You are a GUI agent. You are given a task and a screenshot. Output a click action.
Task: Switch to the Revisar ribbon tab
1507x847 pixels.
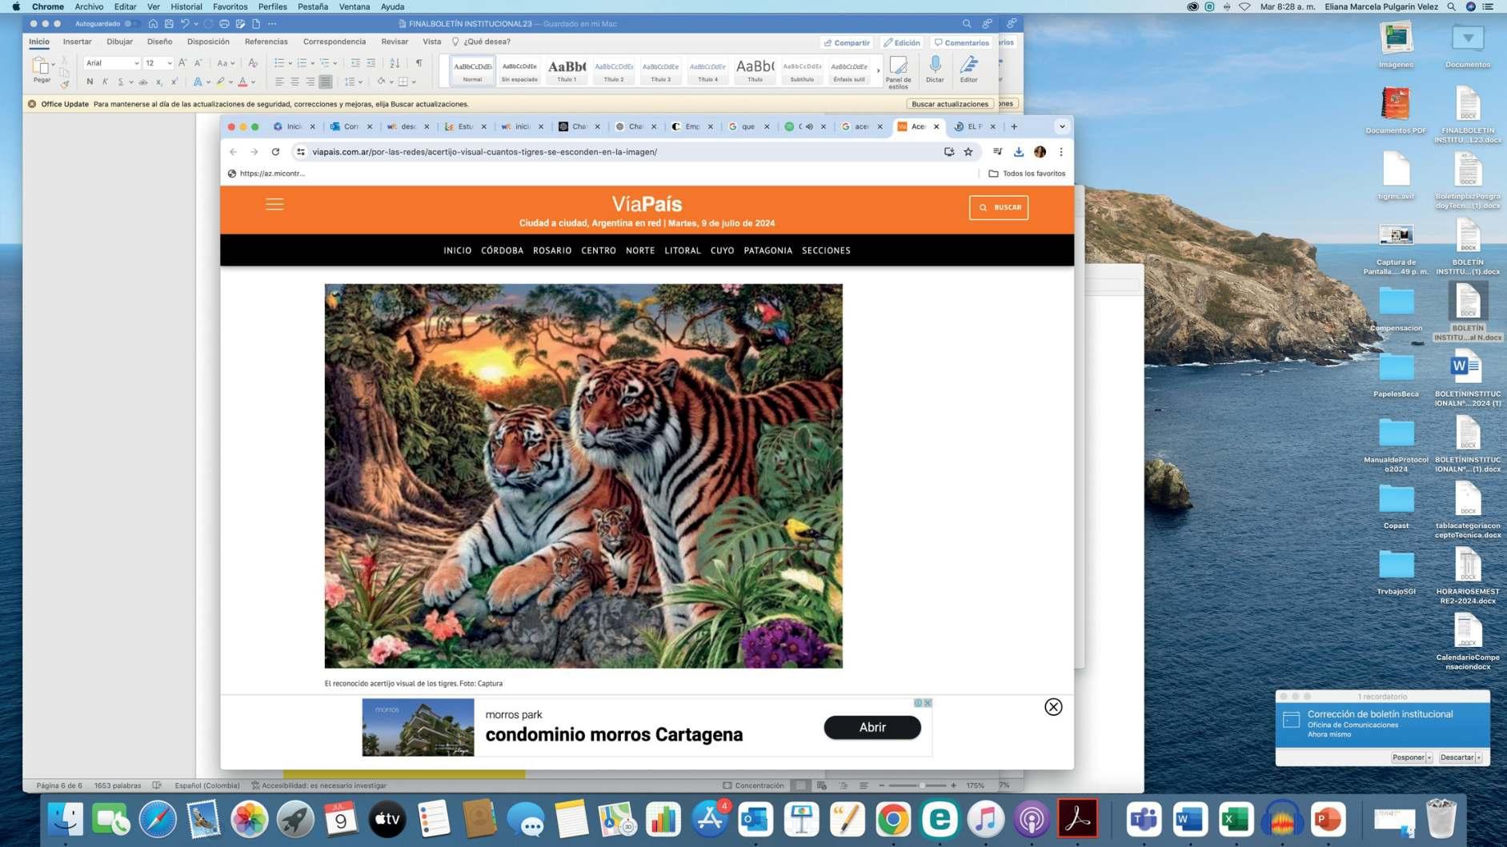(395, 42)
